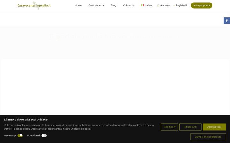Image resolution: width=230 pixels, height=143 pixels.
Task: Expand the Modifica dropdown button
Action: pyautogui.click(x=169, y=127)
